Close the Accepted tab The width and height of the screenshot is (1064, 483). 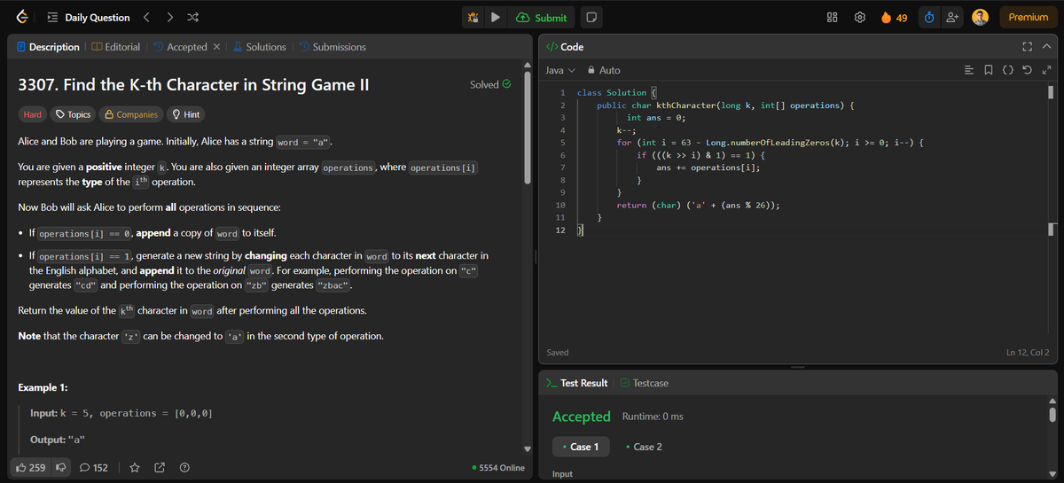(x=217, y=47)
